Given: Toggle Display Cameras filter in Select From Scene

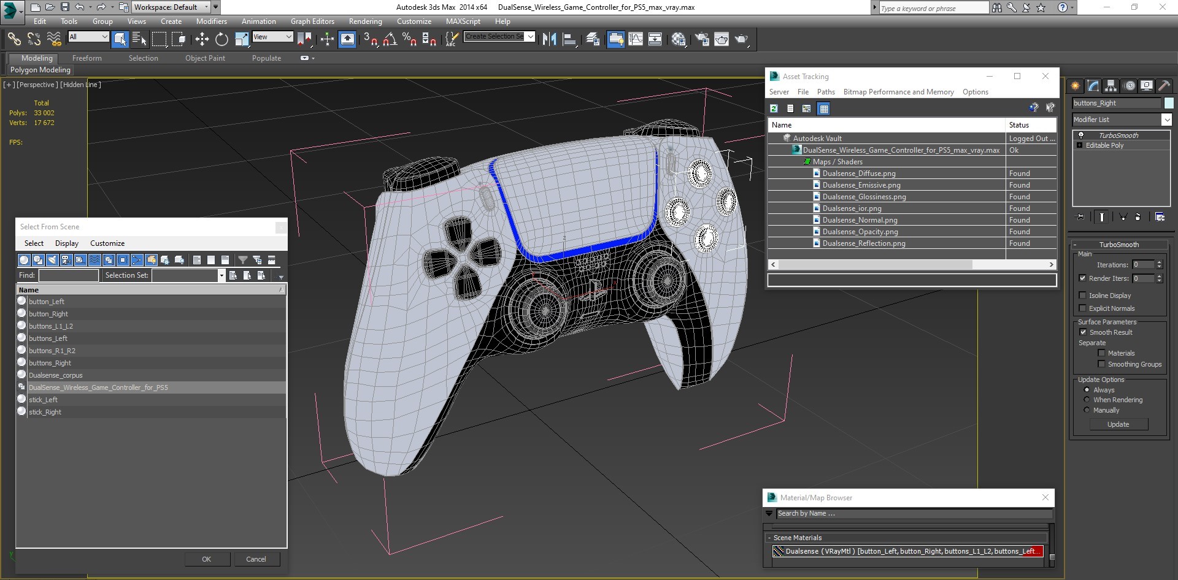Looking at the screenshot, I should (x=66, y=260).
